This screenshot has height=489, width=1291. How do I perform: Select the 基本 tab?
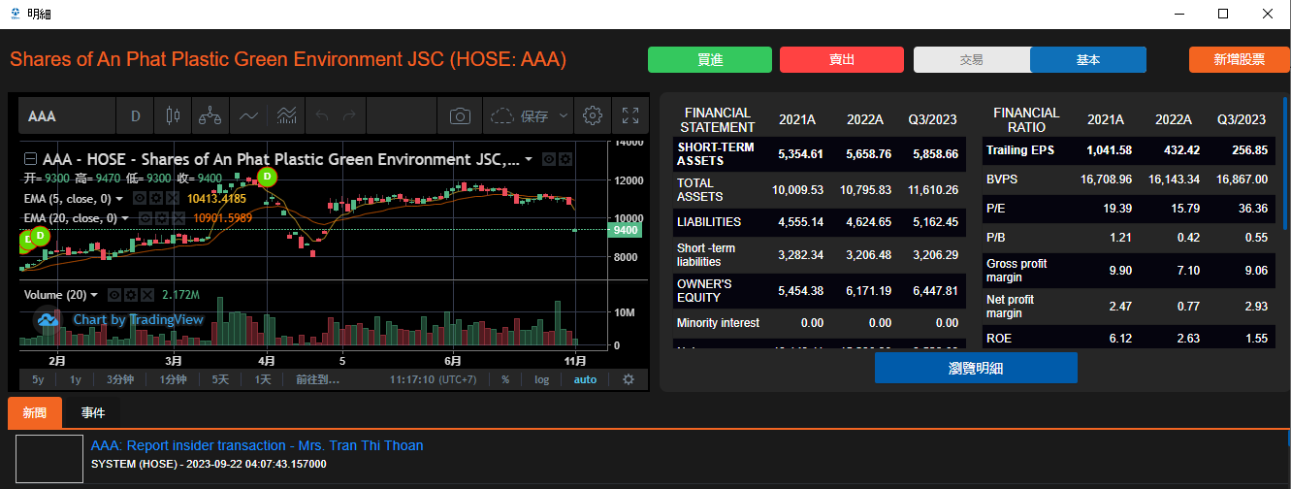point(1087,60)
